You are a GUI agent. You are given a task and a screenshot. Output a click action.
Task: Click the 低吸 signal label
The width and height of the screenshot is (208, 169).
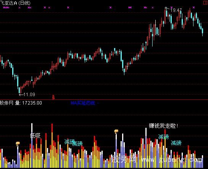pyautogui.click(x=35, y=136)
